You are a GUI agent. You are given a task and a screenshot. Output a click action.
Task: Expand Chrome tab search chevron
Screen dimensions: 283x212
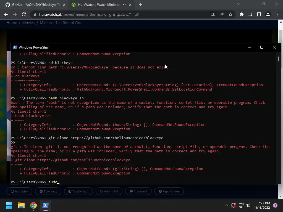239,4
